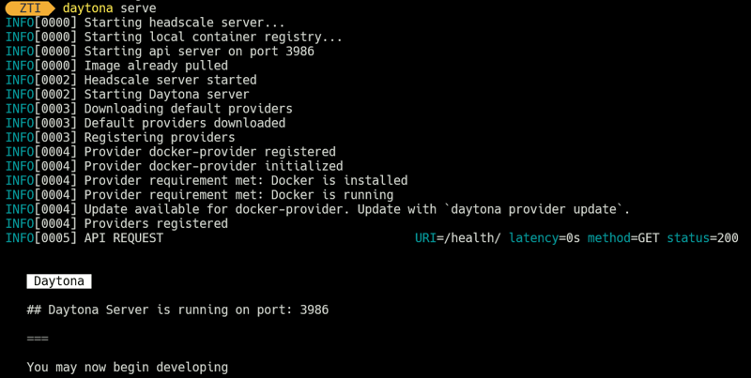Click 'Default providers downloaded' log line
Image resolution: width=751 pixels, height=378 pixels.
coord(146,123)
